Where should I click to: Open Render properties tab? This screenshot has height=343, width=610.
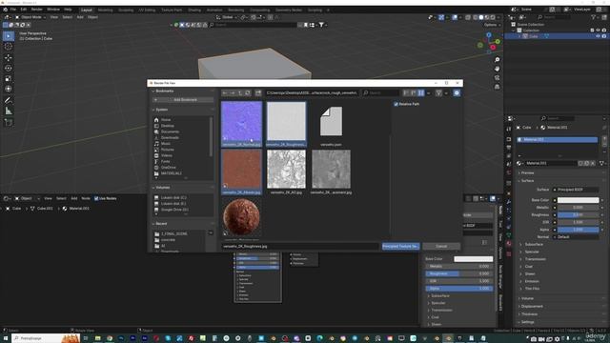click(x=508, y=139)
